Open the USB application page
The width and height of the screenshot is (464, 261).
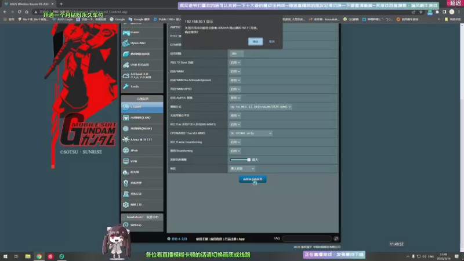coord(142,65)
